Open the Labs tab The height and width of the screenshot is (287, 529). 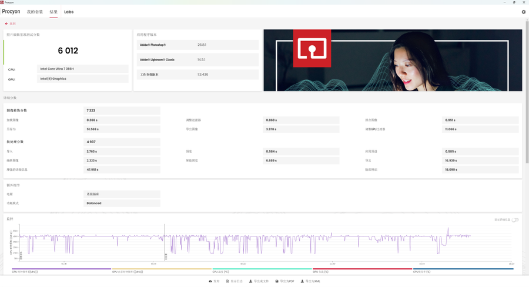[69, 12]
